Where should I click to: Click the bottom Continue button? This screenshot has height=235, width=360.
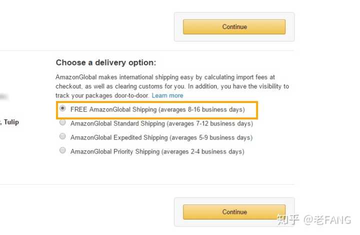[x=234, y=212]
